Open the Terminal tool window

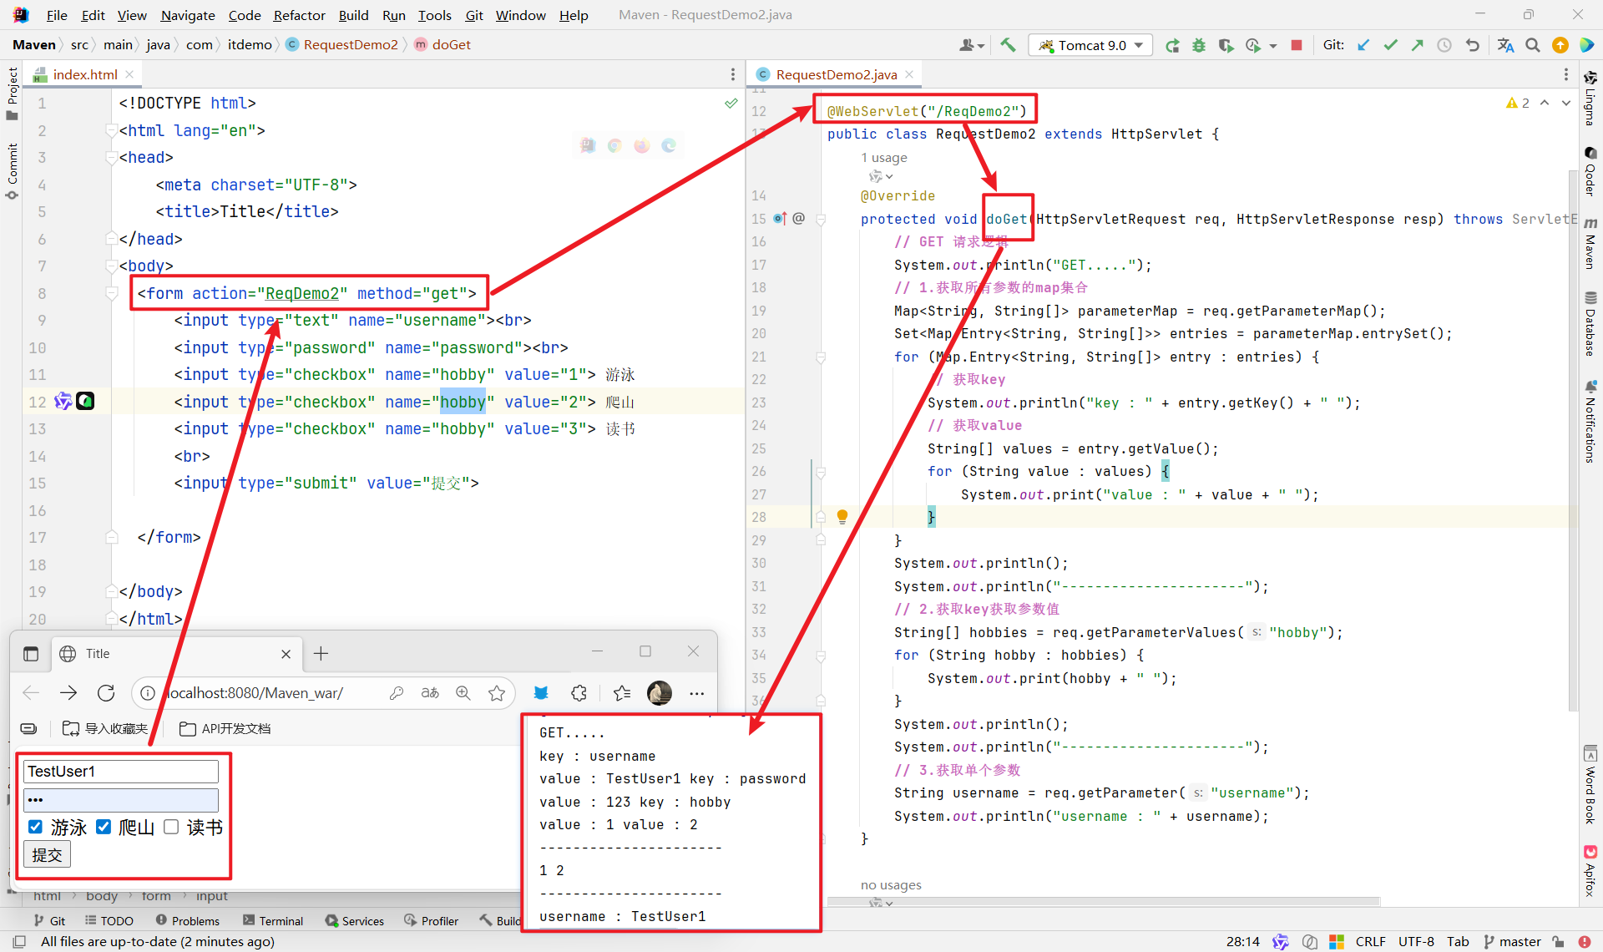273,920
